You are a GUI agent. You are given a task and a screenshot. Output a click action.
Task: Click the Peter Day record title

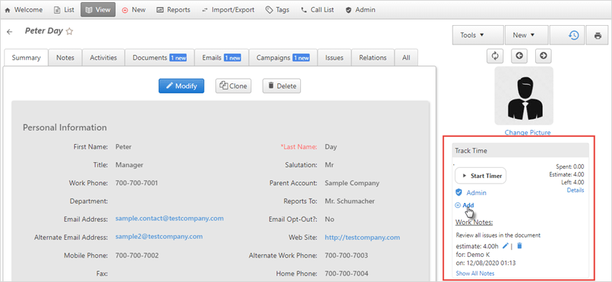[x=44, y=31]
